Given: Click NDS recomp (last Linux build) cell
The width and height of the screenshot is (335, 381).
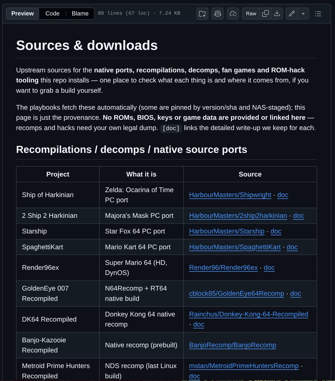Looking at the screenshot, I should 141,370.
